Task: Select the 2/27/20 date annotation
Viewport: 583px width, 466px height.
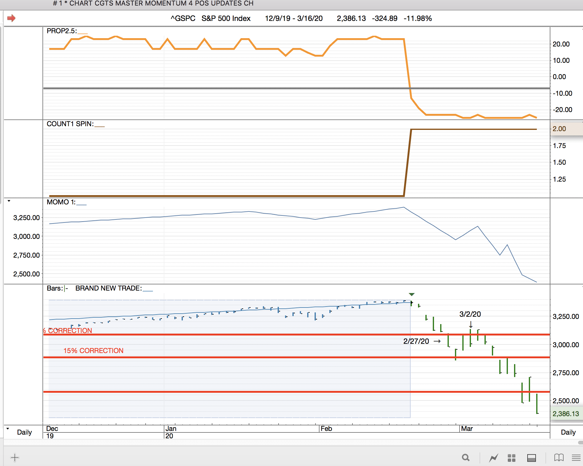Action: pos(416,341)
